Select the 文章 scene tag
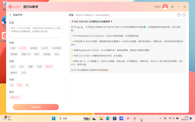195x122 pixels. point(13,48)
